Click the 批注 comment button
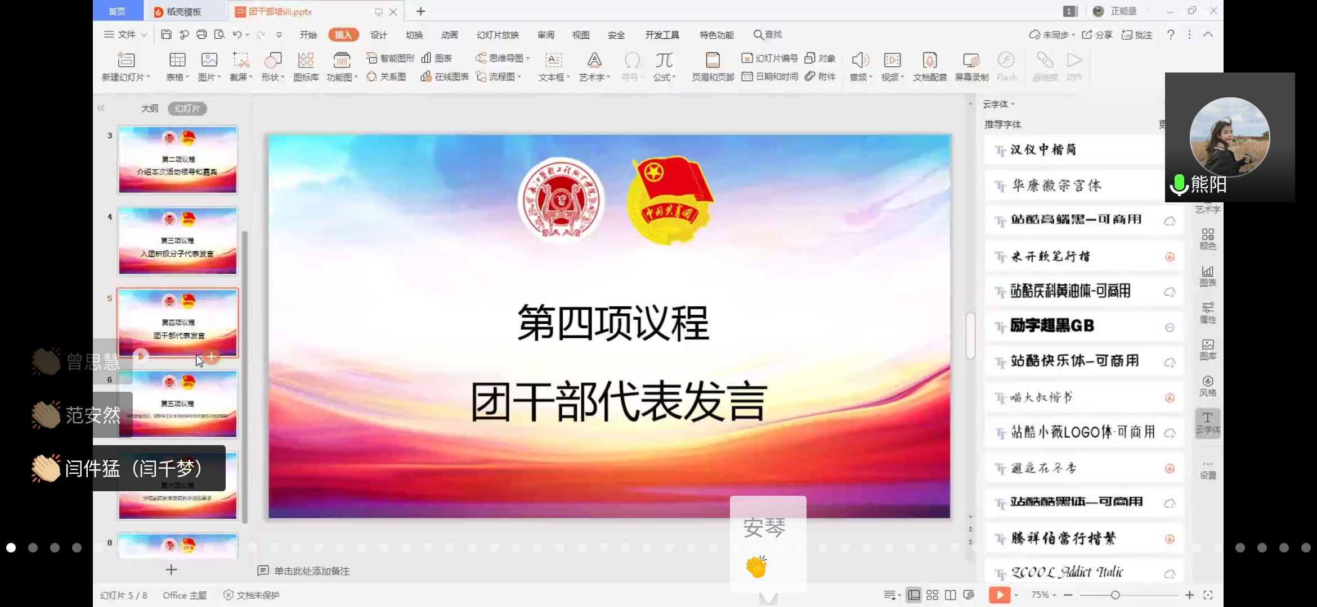1317x607 pixels. click(1137, 35)
